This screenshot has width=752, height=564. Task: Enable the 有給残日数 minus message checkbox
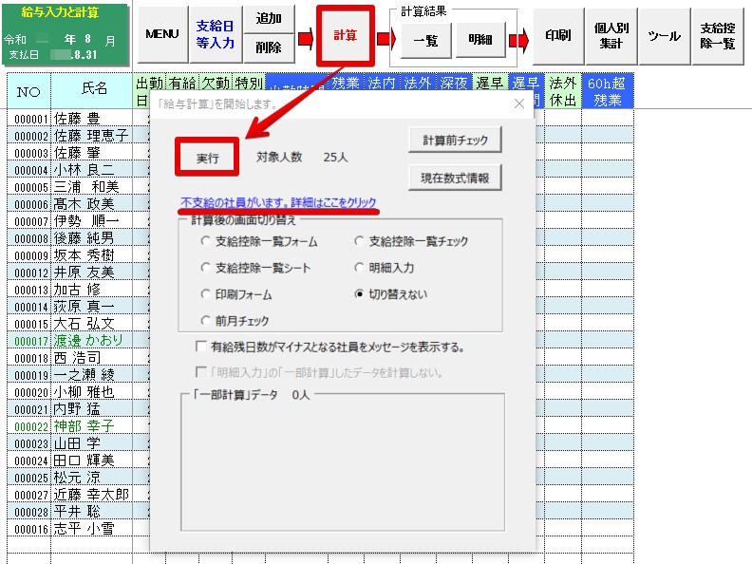(x=200, y=348)
